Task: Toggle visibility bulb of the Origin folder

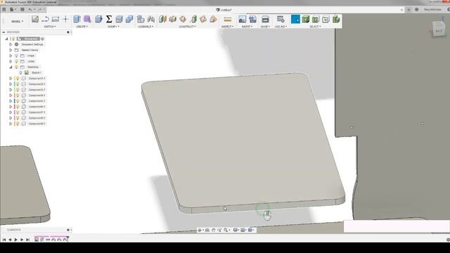Action: click(16, 56)
